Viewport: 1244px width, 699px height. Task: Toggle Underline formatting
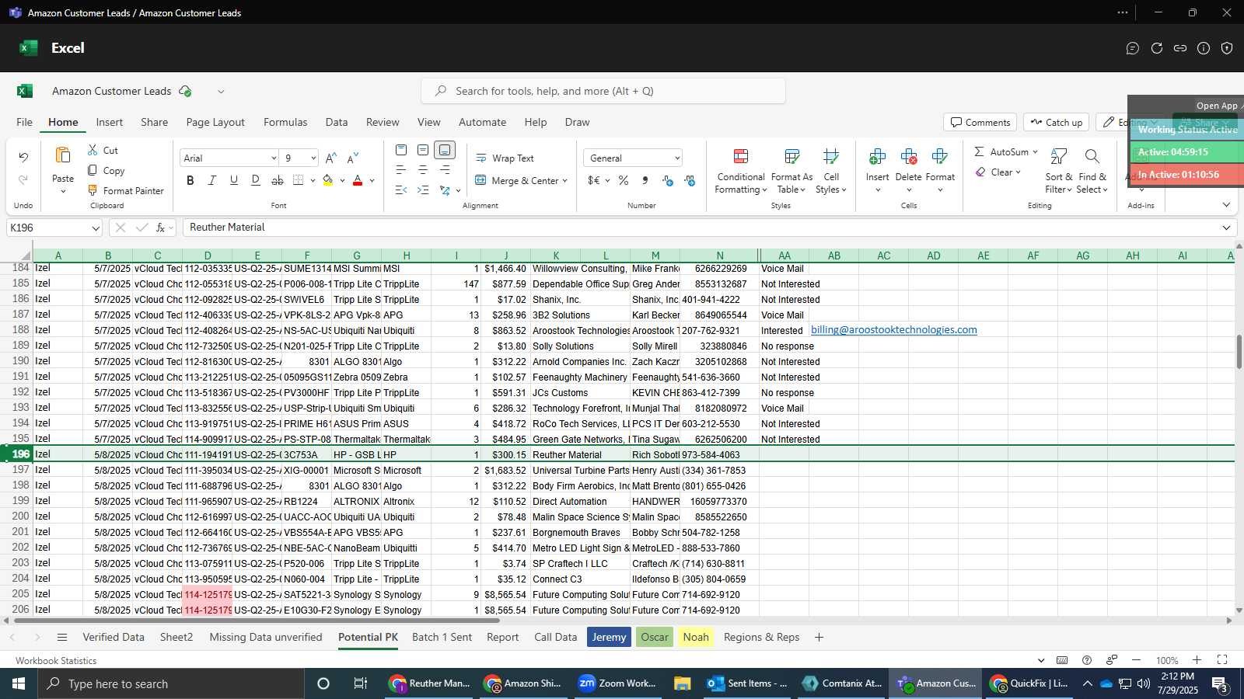234,180
